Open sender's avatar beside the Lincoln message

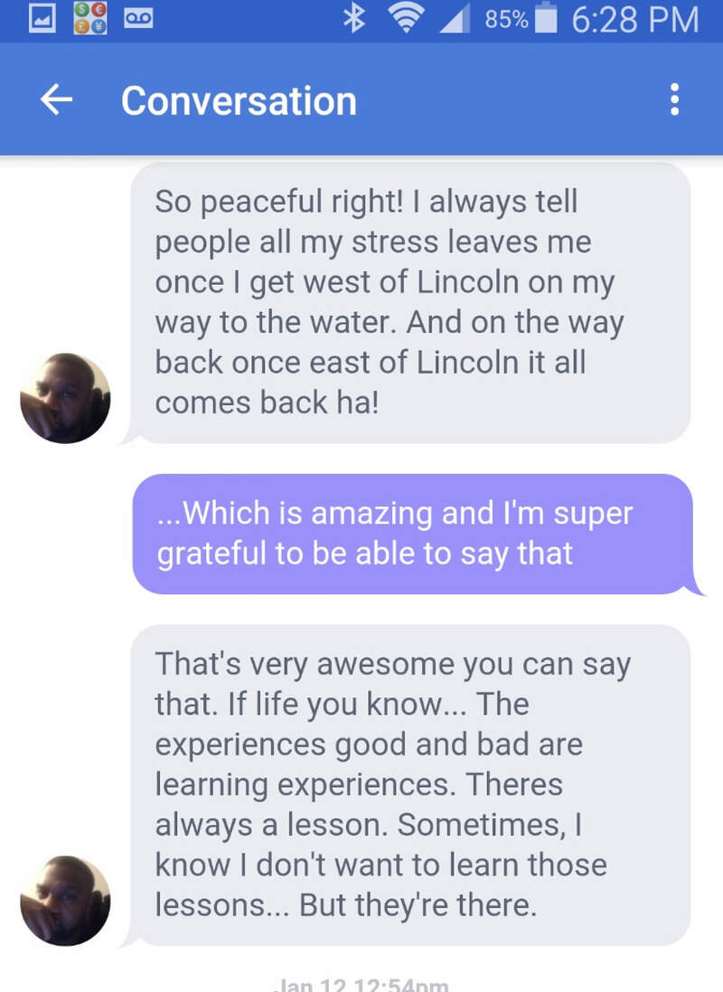coord(65,399)
